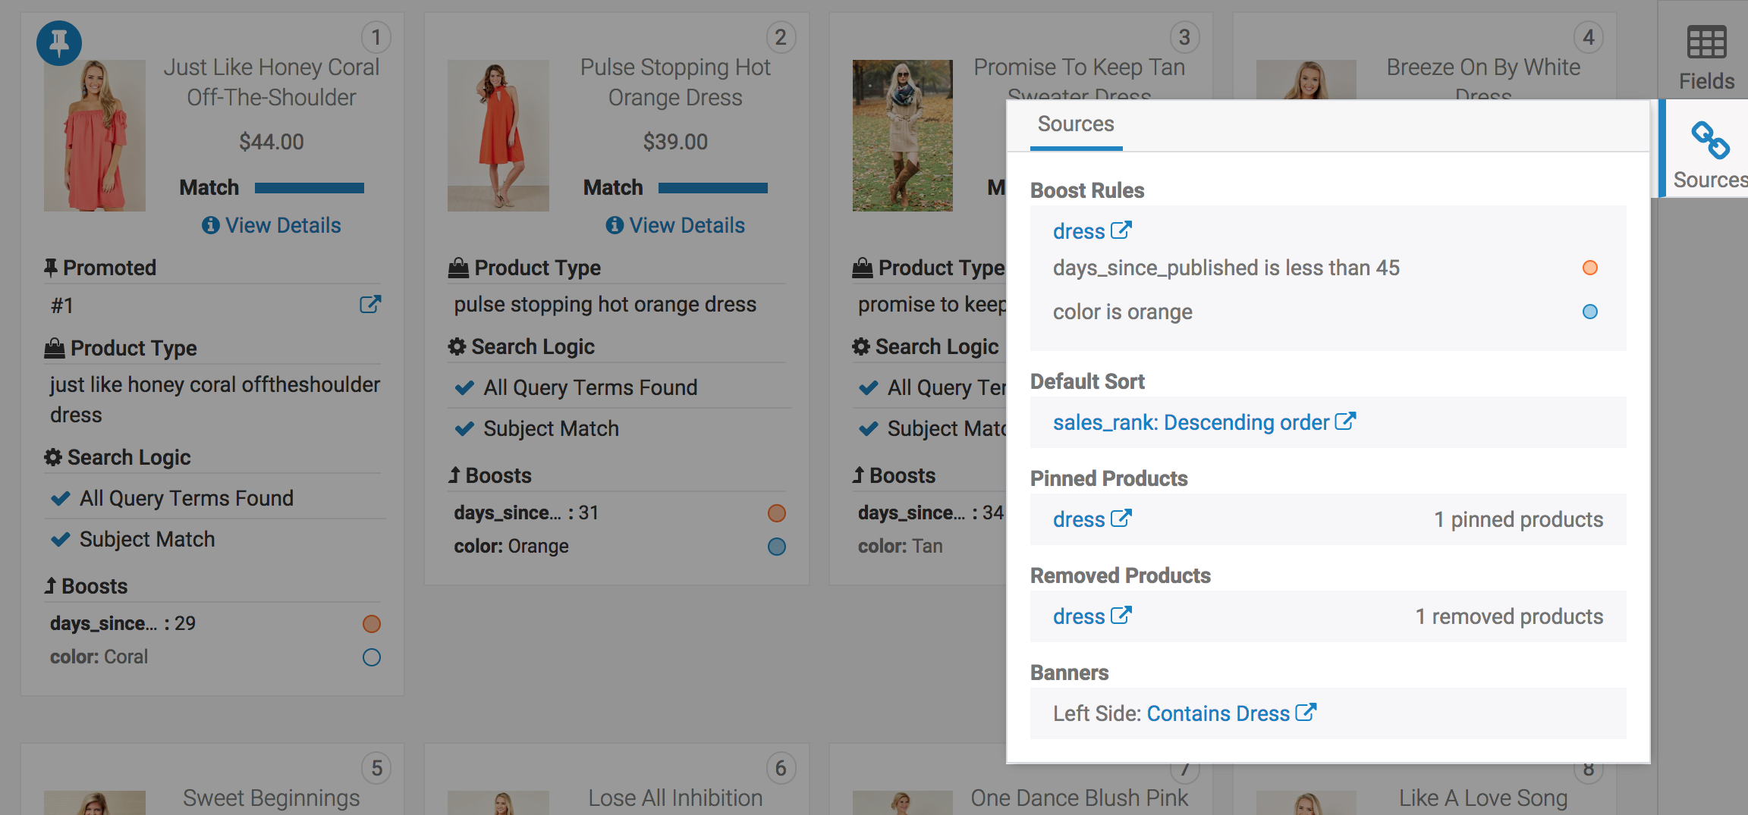Open the dress link under Removed Products

(1078, 616)
